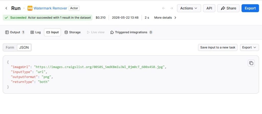Screen dimensions: 262x114
Task: Expand More details
Action: point(165,18)
